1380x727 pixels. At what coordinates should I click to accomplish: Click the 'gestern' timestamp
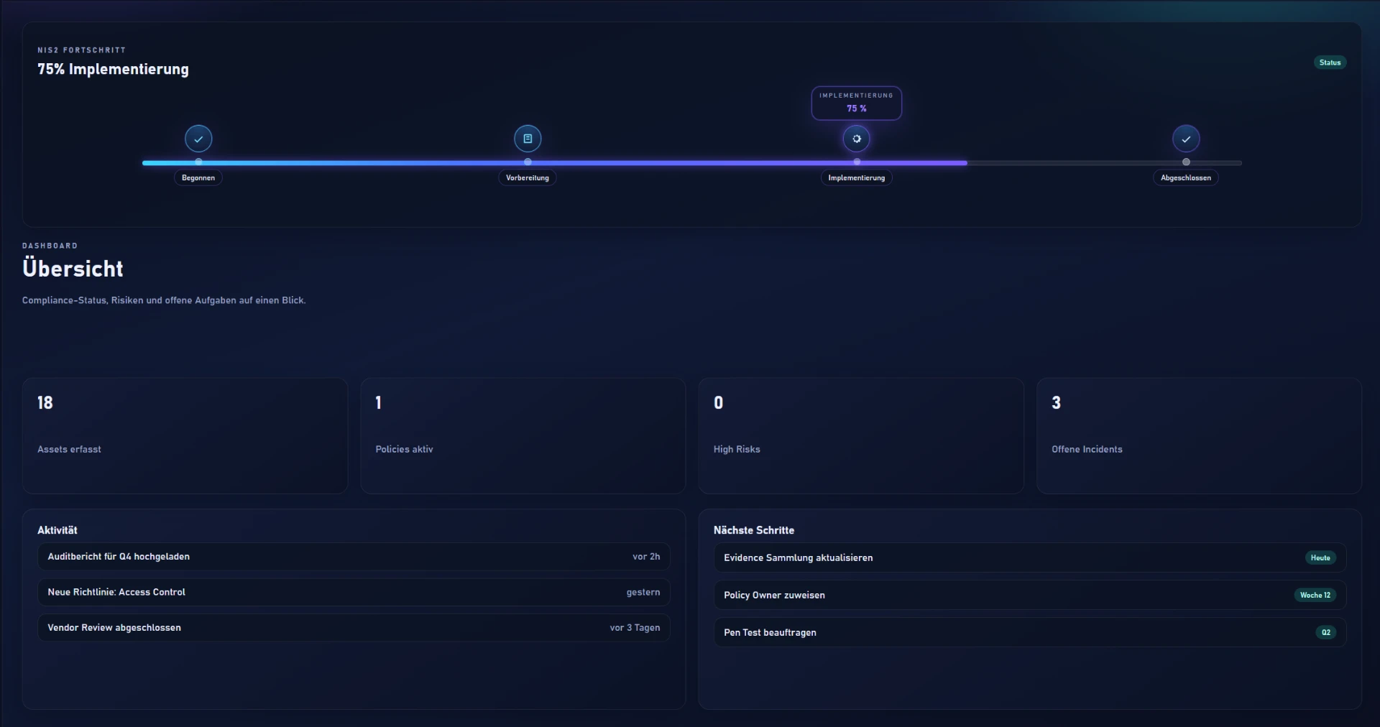pyautogui.click(x=643, y=592)
